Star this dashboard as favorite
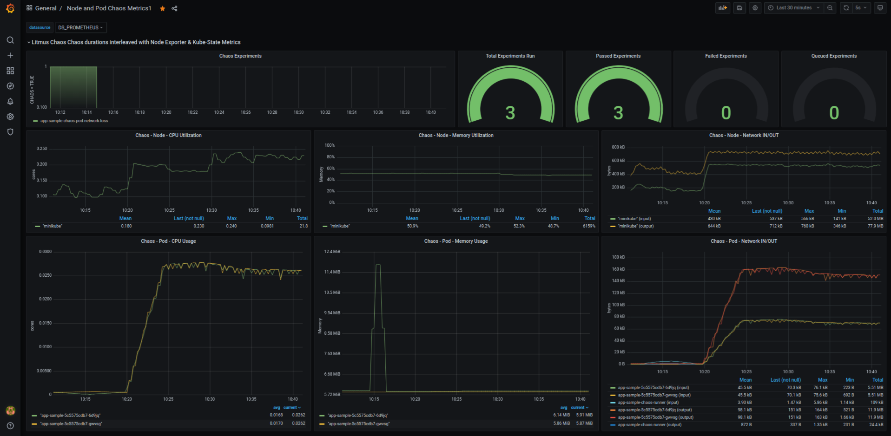Screen dimensions: 891x436 [162, 8]
